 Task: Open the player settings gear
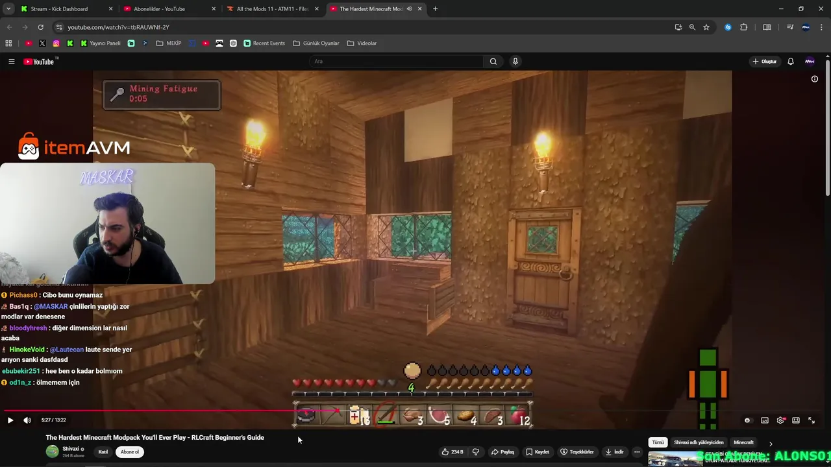click(x=780, y=420)
